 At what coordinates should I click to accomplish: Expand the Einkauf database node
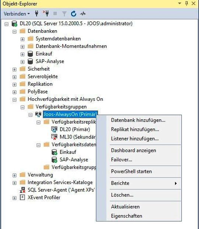click(x=22, y=54)
